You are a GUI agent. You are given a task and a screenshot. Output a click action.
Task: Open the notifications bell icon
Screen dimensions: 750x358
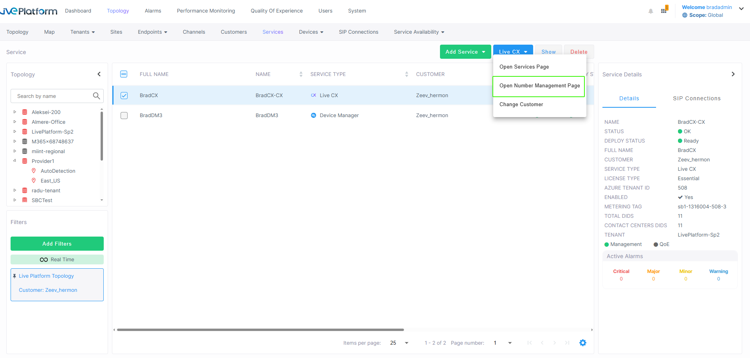[651, 11]
